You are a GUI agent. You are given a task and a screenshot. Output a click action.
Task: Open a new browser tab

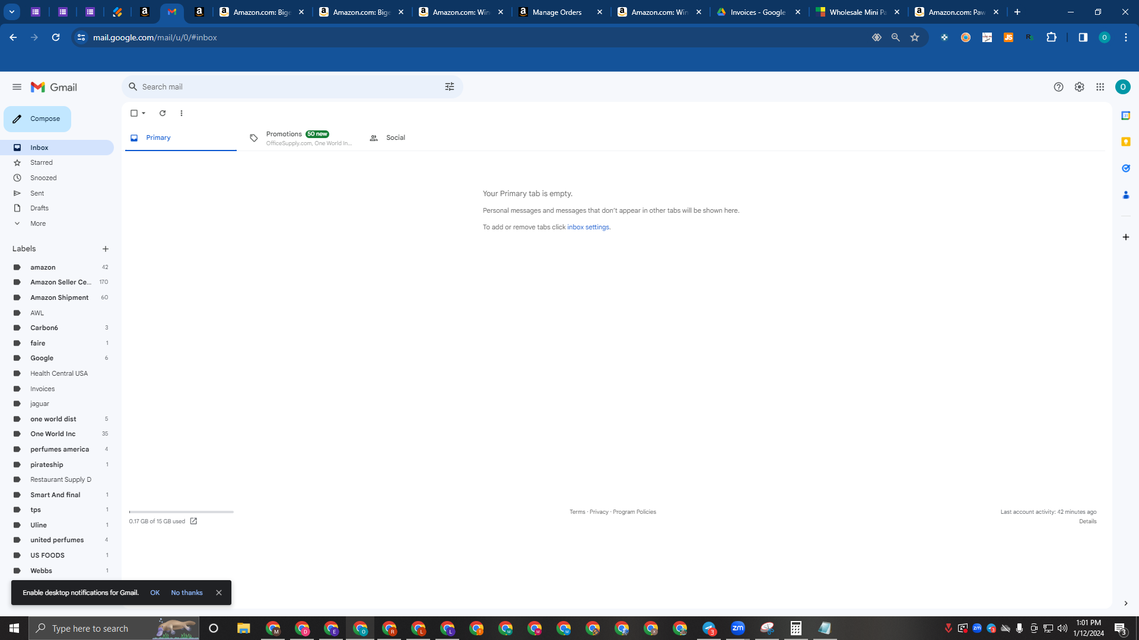click(1017, 12)
